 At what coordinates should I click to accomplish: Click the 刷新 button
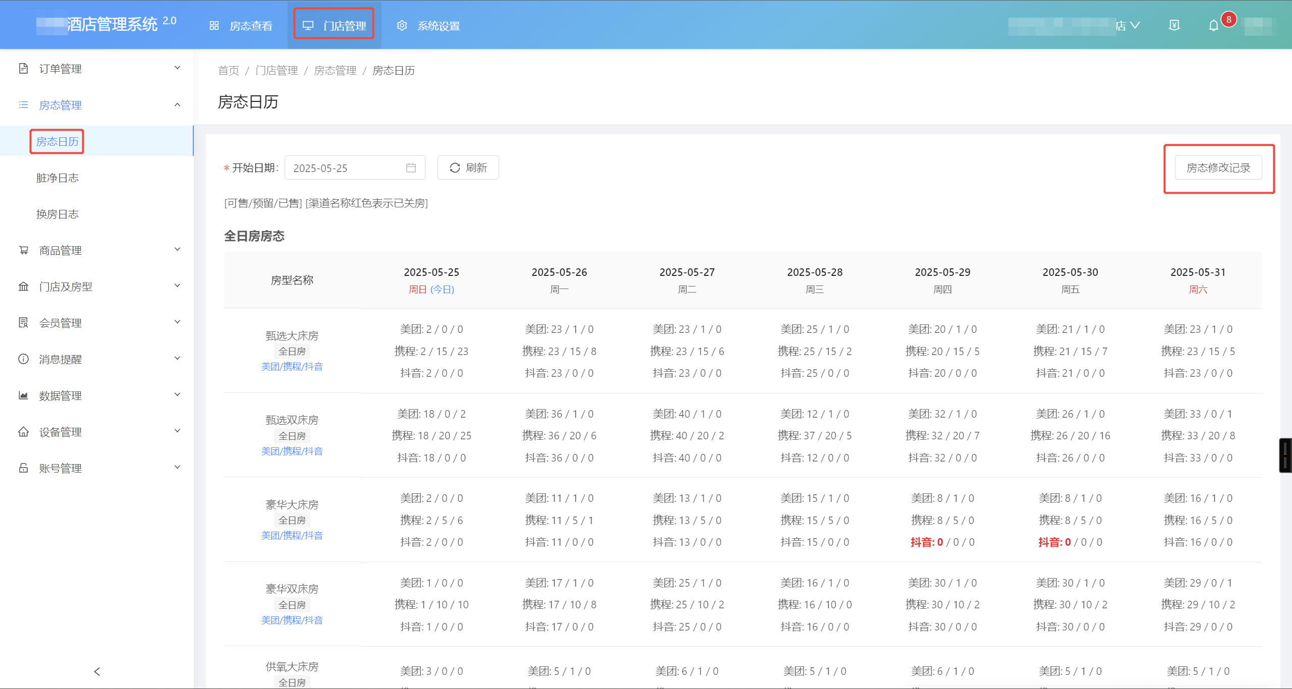468,167
